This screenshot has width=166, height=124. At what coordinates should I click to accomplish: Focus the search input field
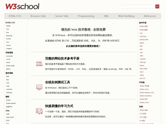138,6
